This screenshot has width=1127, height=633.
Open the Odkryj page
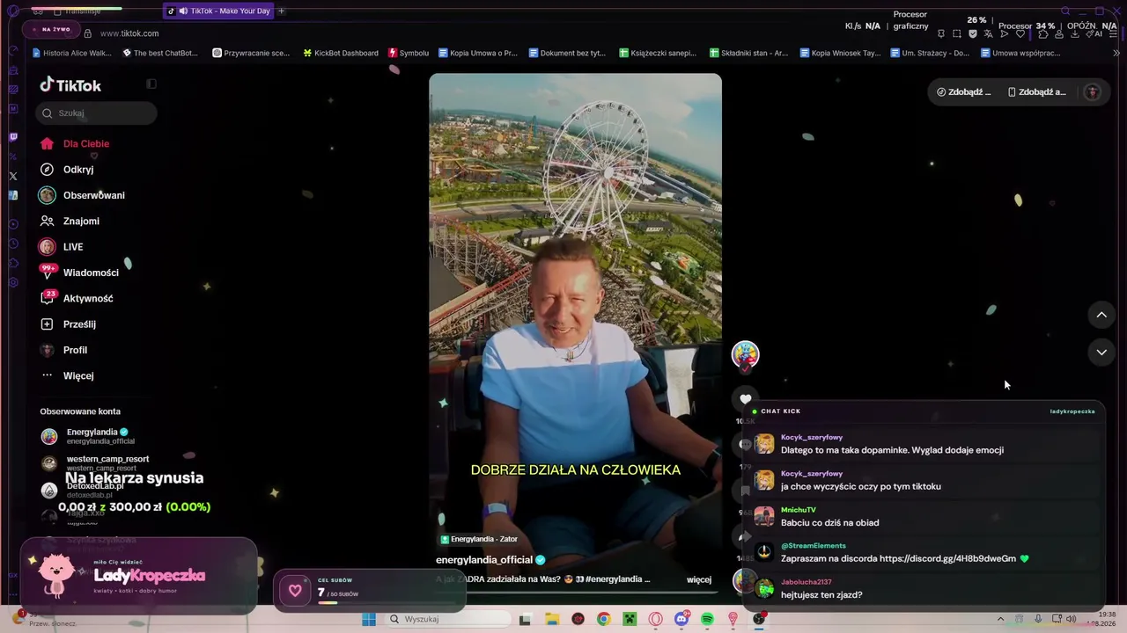point(67,170)
